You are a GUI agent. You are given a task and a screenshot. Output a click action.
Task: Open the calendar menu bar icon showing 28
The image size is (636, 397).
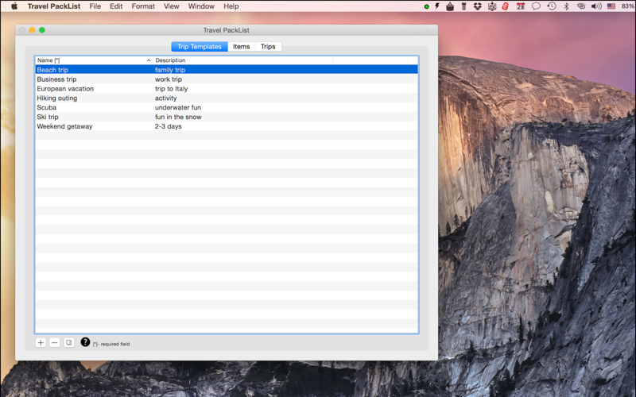(x=521, y=6)
